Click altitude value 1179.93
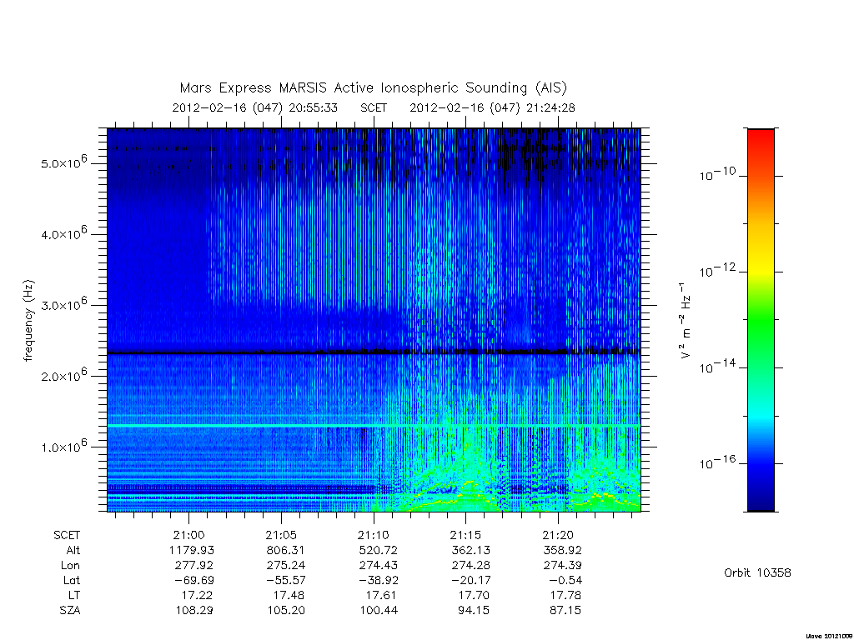The height and width of the screenshot is (640, 854). (x=191, y=550)
